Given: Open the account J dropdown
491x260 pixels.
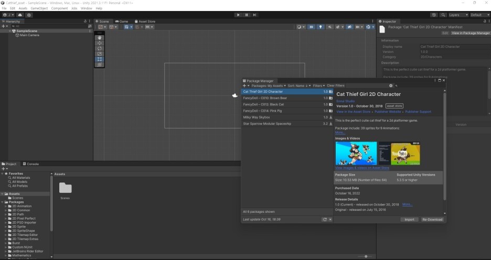Looking at the screenshot, I should coord(8,15).
